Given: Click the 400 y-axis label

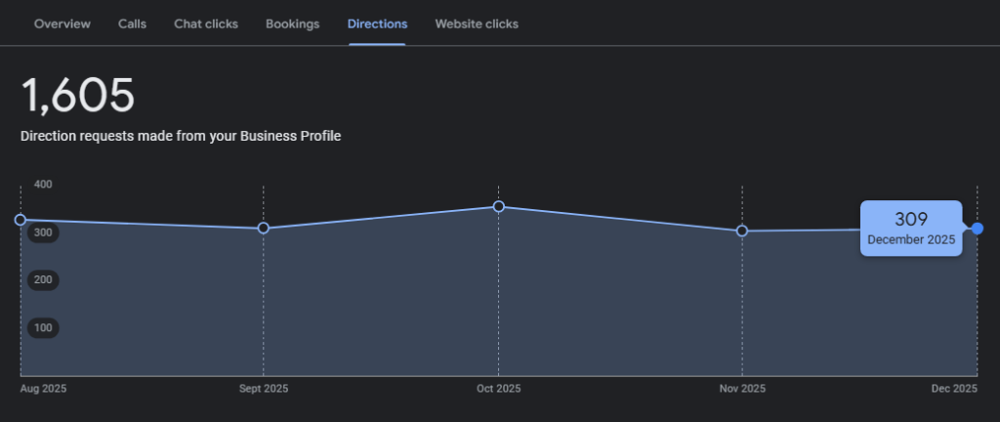Looking at the screenshot, I should tap(43, 185).
